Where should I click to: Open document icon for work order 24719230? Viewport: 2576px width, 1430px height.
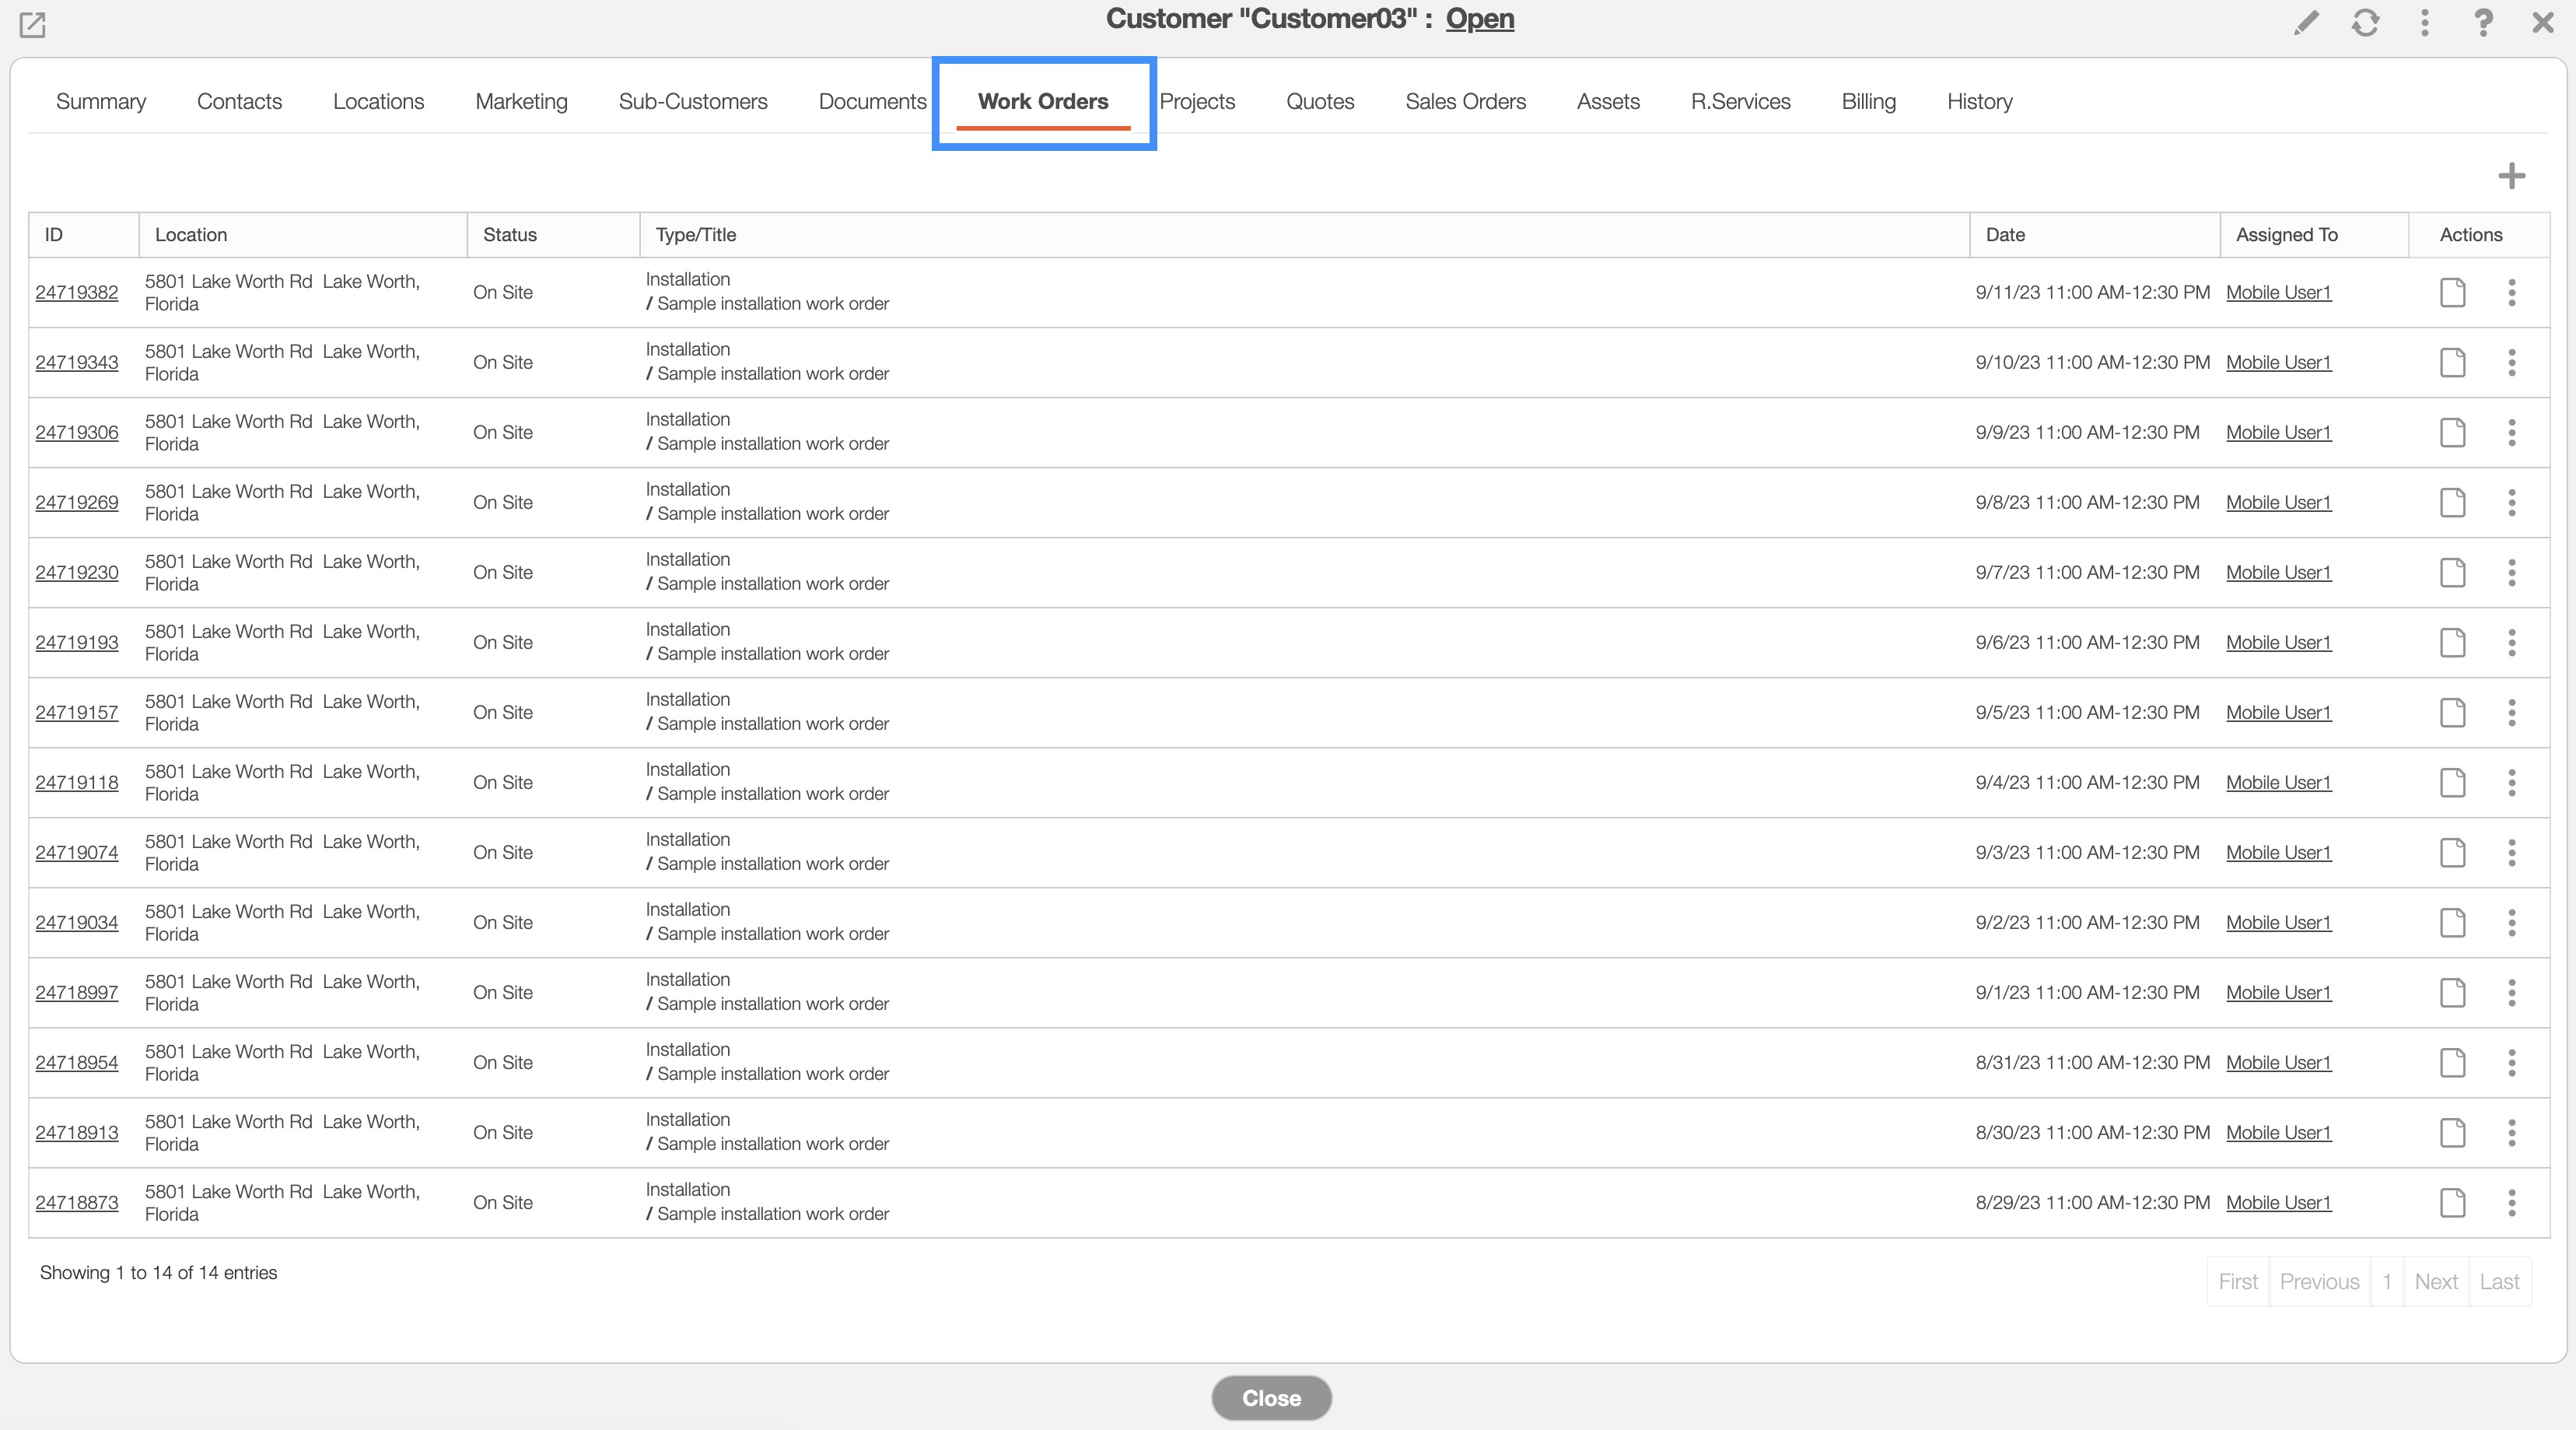tap(2452, 572)
